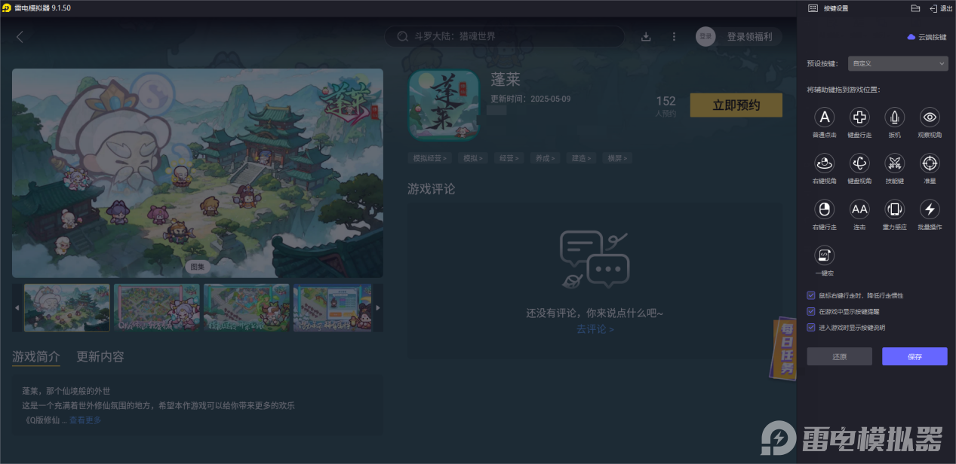Open the 一键宏 macro mapping icon
The image size is (956, 464).
[x=824, y=254]
